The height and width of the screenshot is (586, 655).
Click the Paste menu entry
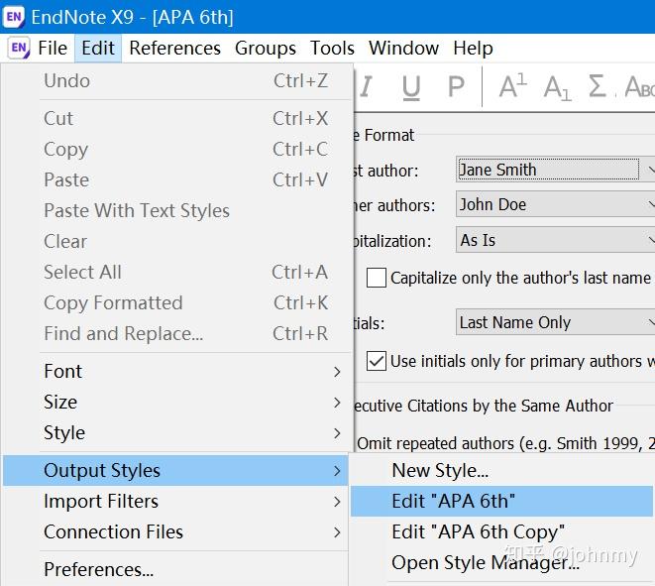point(175,179)
